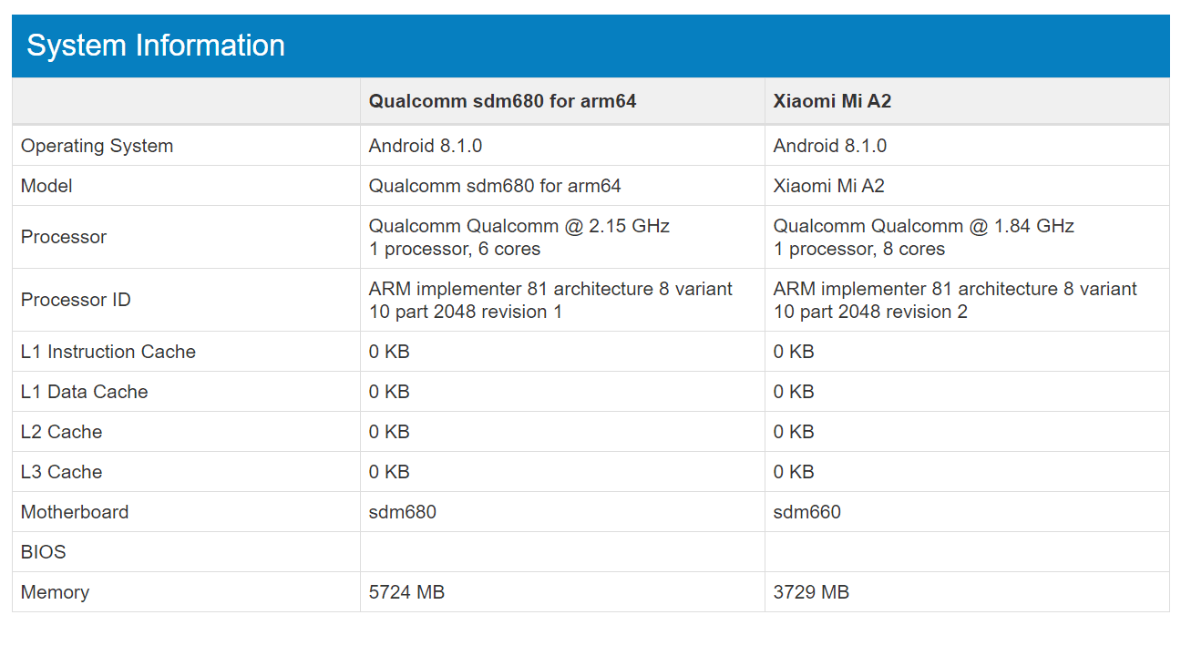
Task: Click the Processor ID row label
Action: point(76,300)
